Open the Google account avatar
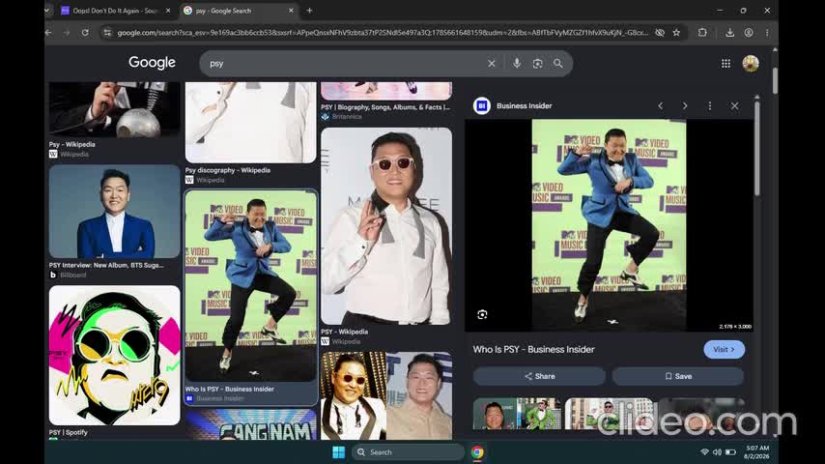The image size is (825, 464). click(751, 63)
